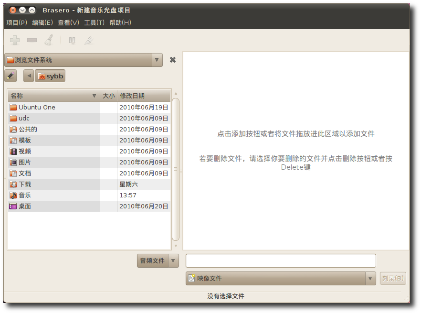Open the 编辑(E) menu
This screenshot has width=421, height=314.
(42, 22)
